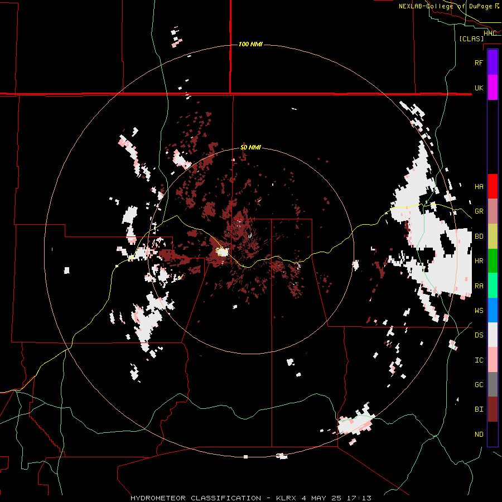Click the UK magenta legend swatch
The image size is (502, 502).
pyautogui.click(x=493, y=88)
